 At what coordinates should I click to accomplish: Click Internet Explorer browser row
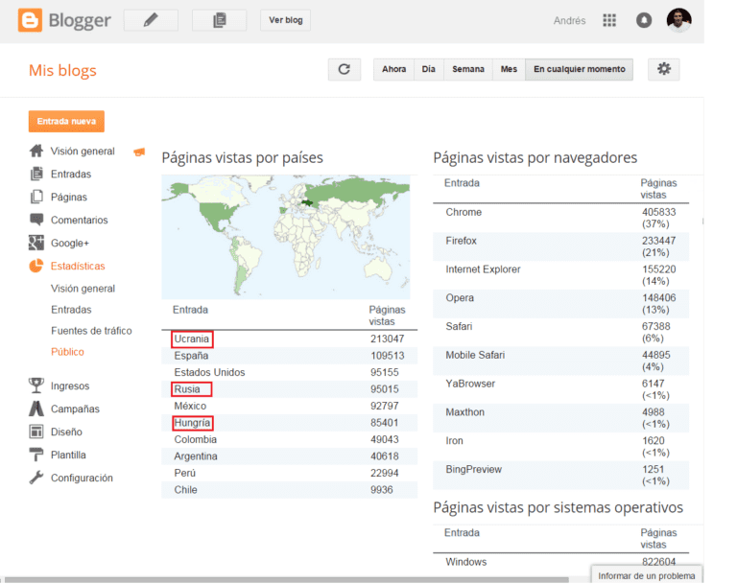tap(561, 275)
